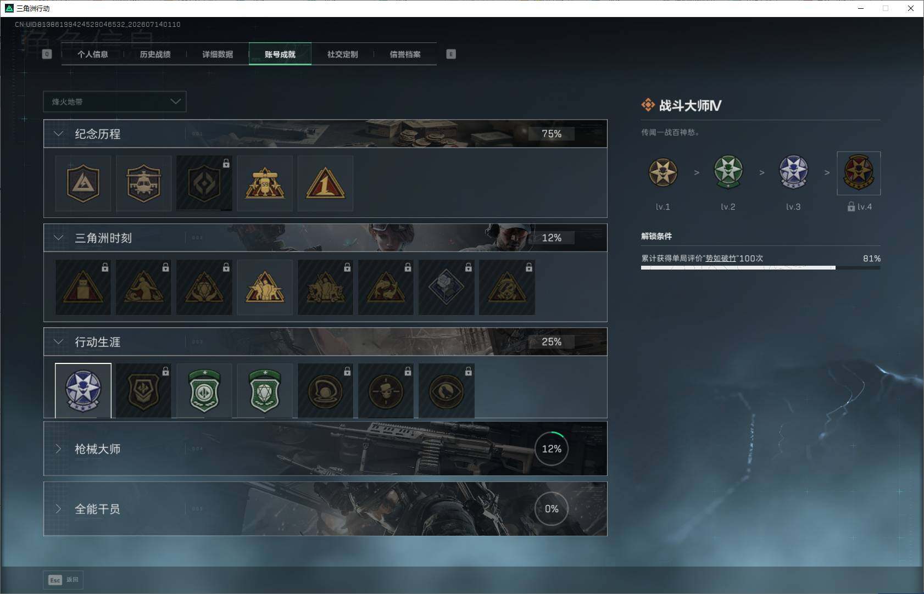Switch to the 个人信息 tab
924x594 pixels.
tap(93, 54)
